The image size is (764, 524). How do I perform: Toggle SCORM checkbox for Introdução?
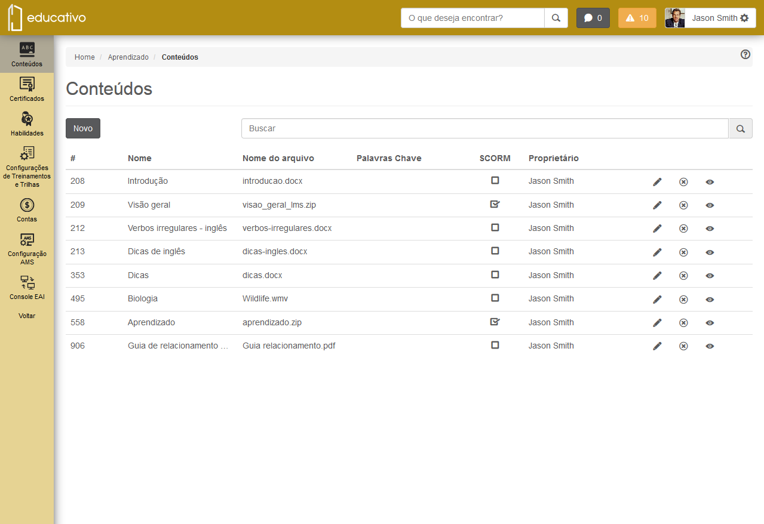click(x=495, y=180)
